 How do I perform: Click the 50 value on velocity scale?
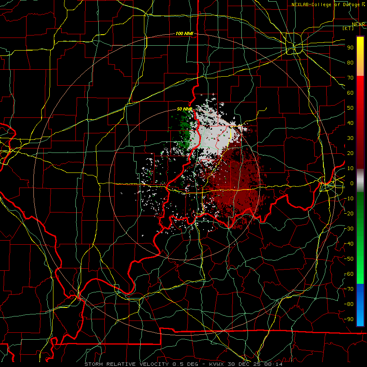point(350,108)
